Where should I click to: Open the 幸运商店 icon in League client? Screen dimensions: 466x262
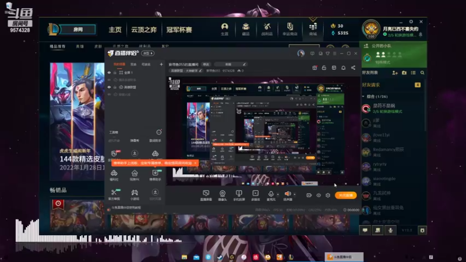coord(290,30)
